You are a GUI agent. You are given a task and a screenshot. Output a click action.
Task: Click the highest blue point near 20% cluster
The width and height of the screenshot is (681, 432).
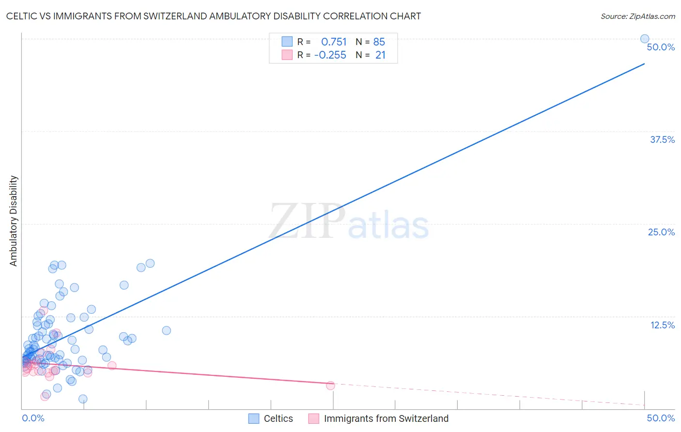coord(150,263)
